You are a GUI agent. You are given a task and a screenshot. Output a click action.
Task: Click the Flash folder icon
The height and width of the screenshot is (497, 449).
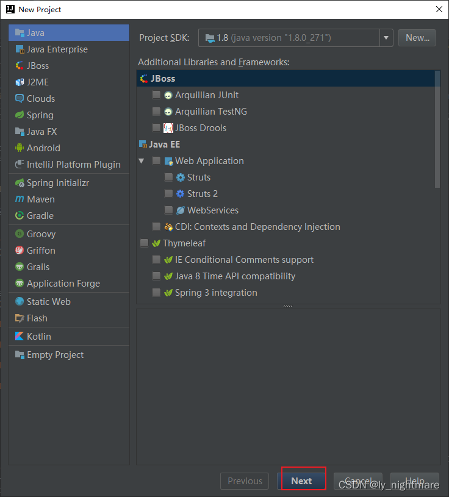tap(20, 318)
